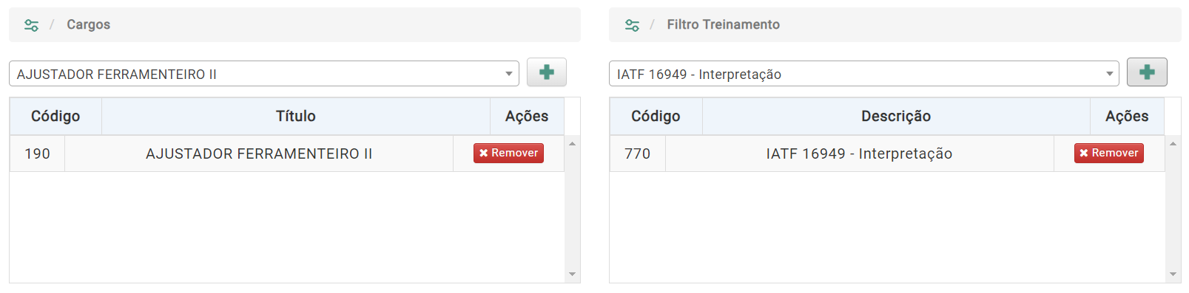Click the cargos table scroll-down arrow
1189x293 pixels.
pos(572,275)
